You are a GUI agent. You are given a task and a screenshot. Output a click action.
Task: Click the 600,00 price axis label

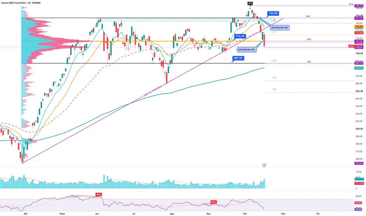[x=359, y=129]
